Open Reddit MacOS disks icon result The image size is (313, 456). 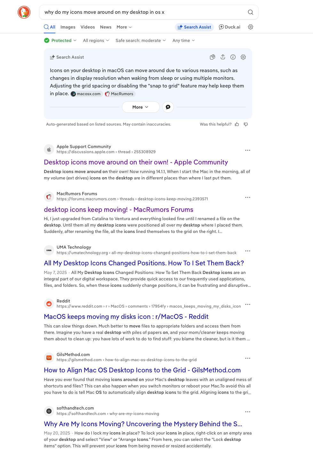[x=126, y=317]
